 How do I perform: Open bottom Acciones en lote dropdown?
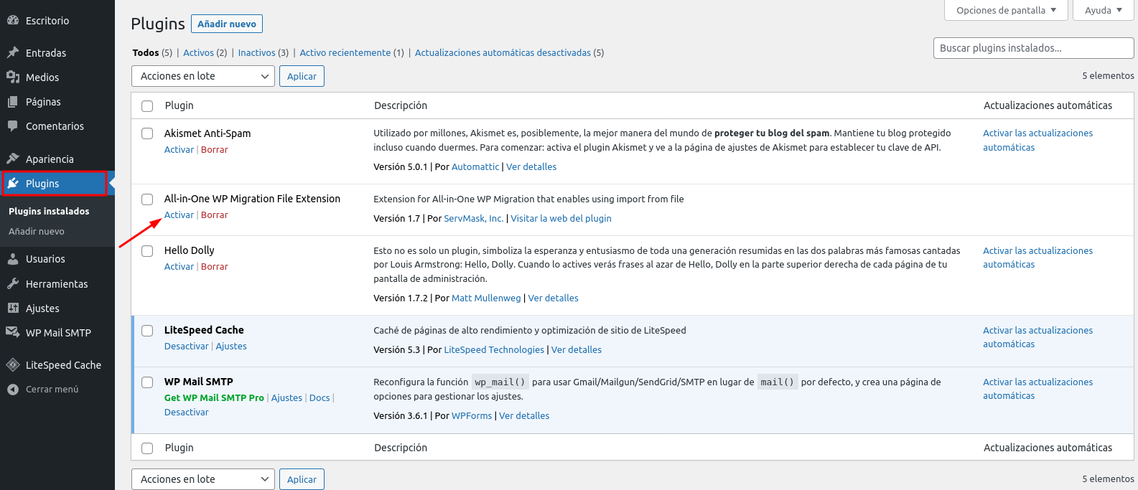click(x=203, y=479)
